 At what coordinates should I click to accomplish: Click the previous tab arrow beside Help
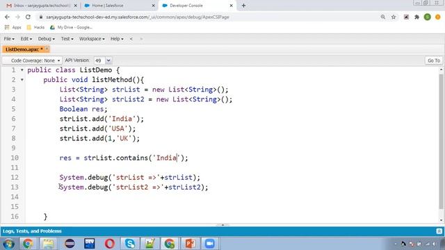[131, 39]
